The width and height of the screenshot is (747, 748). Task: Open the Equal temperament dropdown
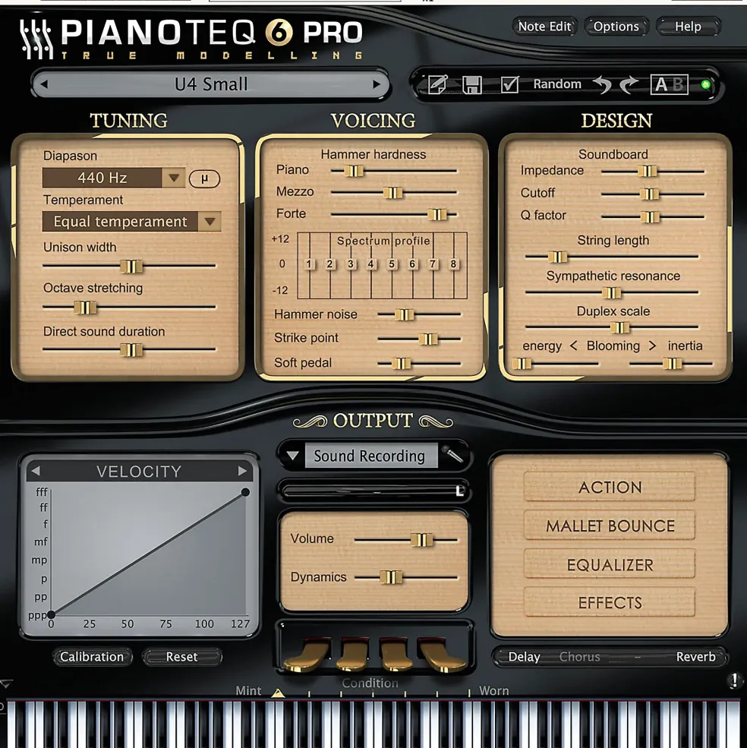click(131, 221)
